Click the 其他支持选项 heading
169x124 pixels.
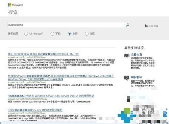click(x=134, y=48)
